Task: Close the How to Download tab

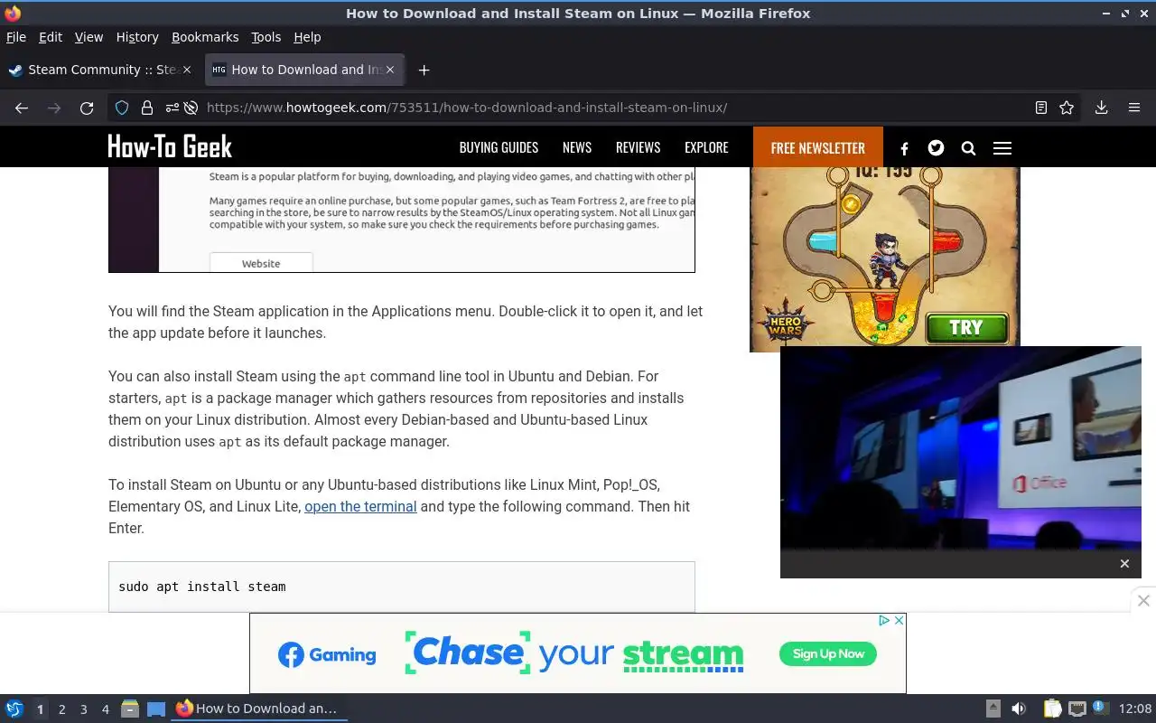Action: [390, 70]
